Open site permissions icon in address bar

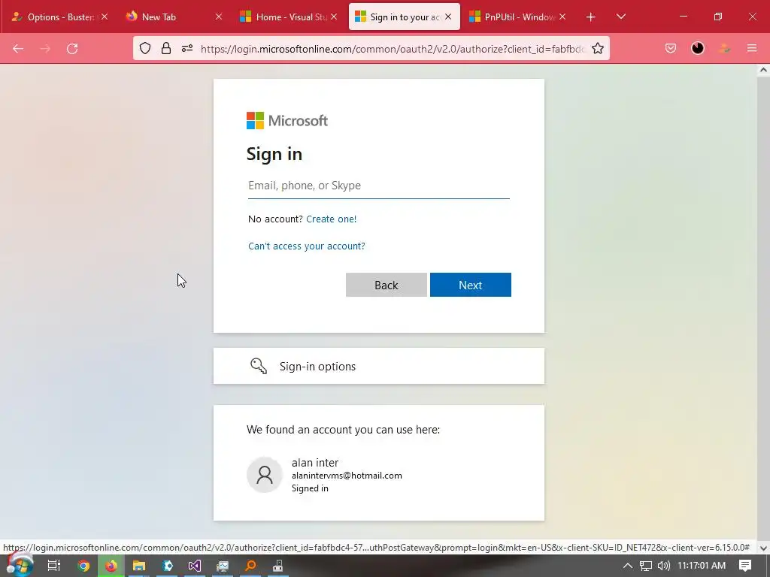(187, 48)
